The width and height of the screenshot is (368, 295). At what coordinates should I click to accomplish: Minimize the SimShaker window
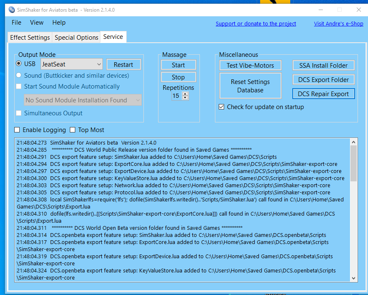(x=321, y=10)
